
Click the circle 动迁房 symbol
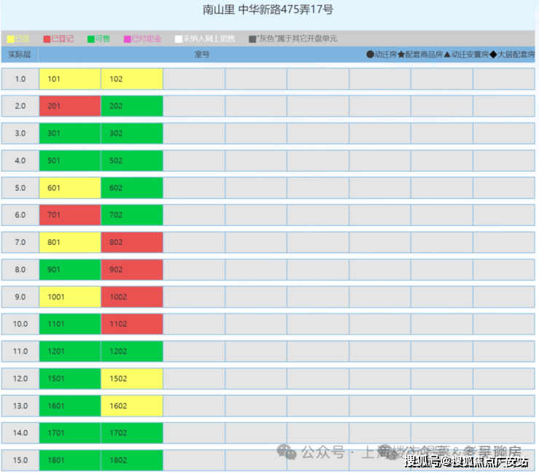pos(370,55)
